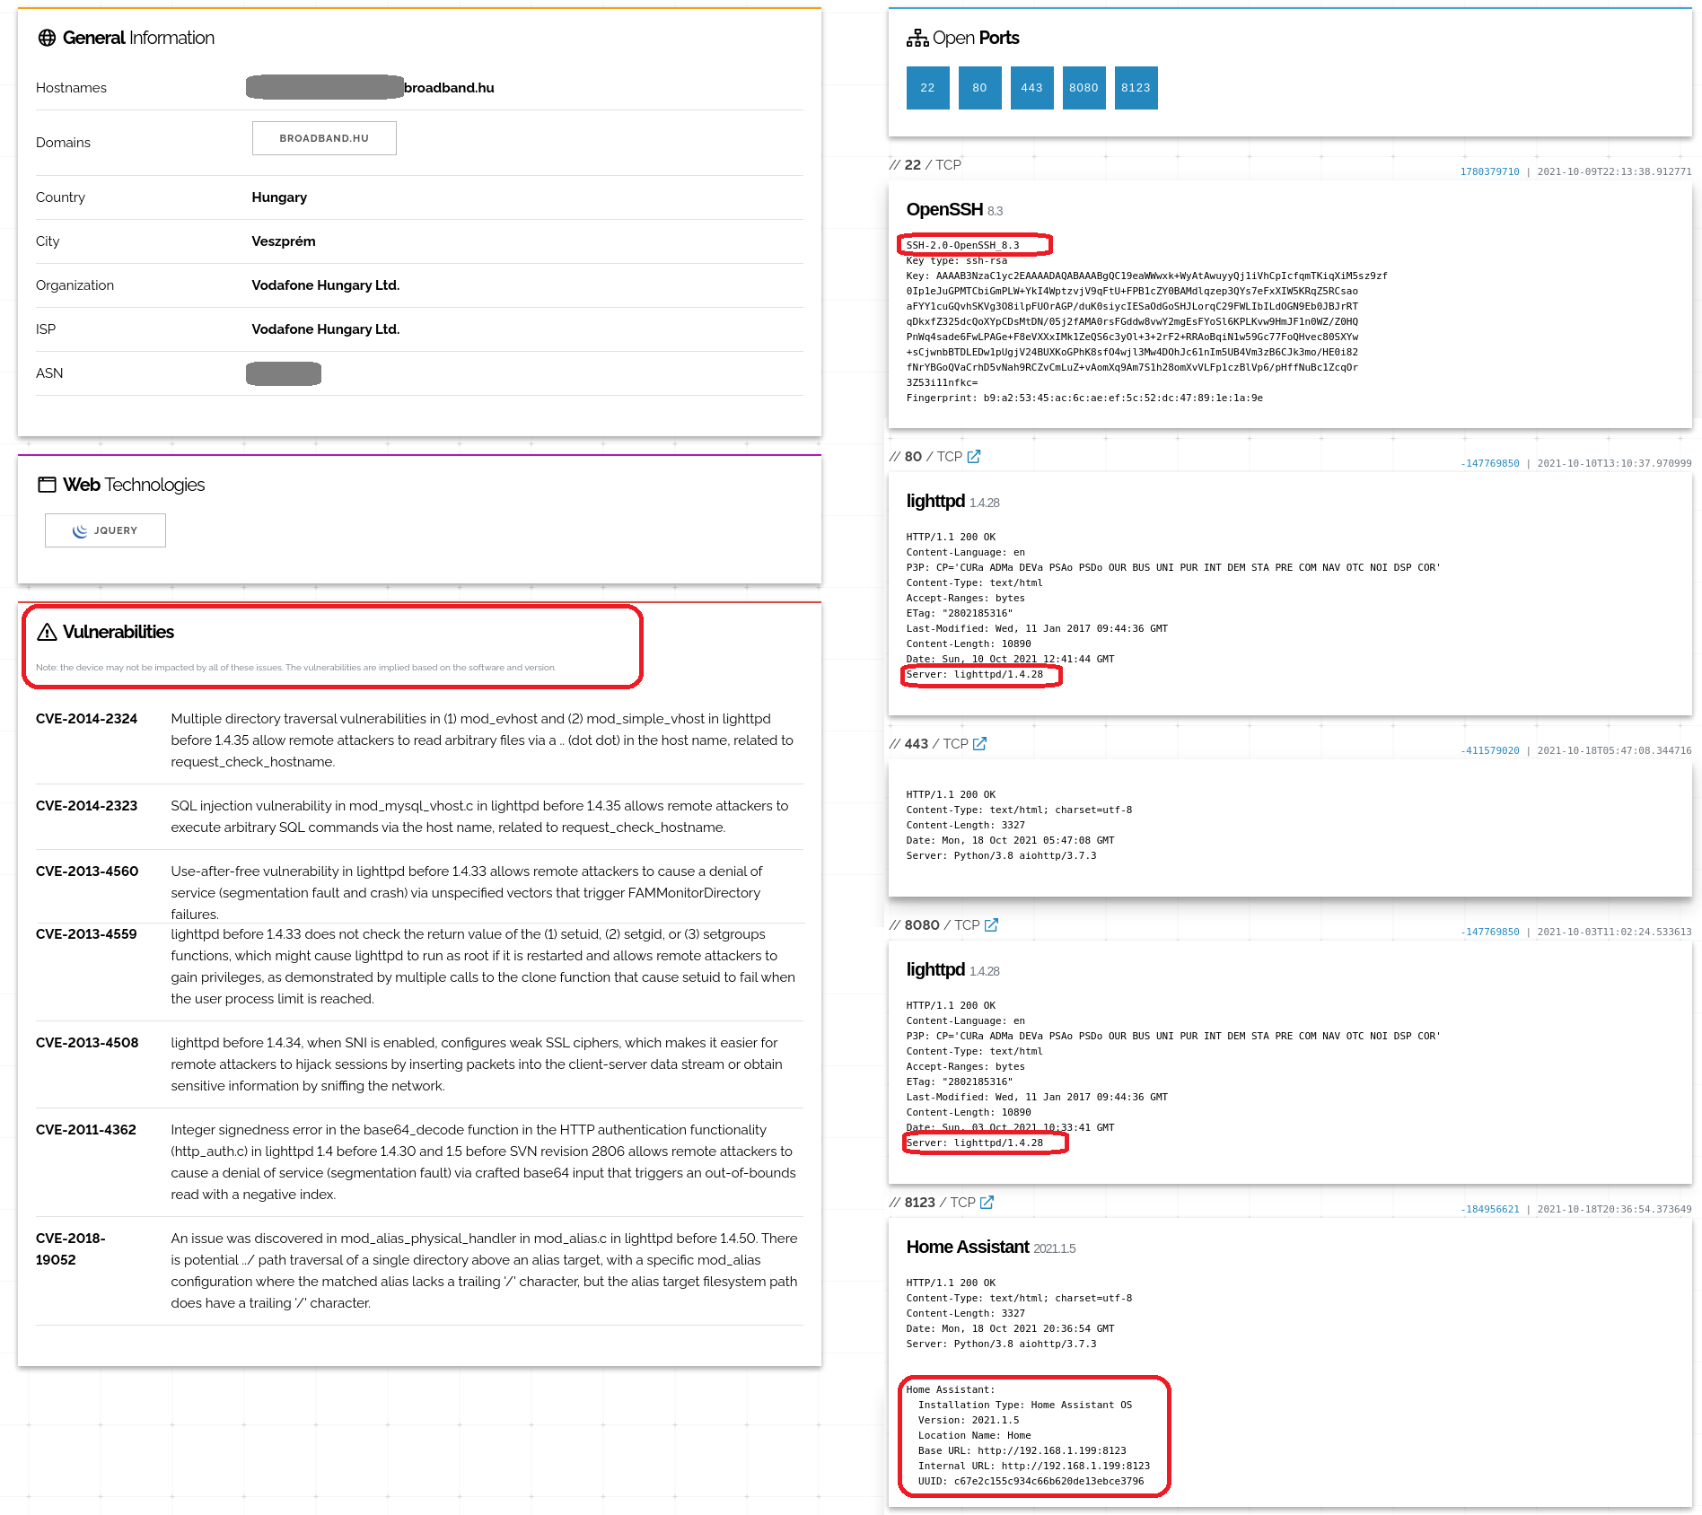Jump to port 22 tile
This screenshot has height=1515, width=1702.
(927, 88)
